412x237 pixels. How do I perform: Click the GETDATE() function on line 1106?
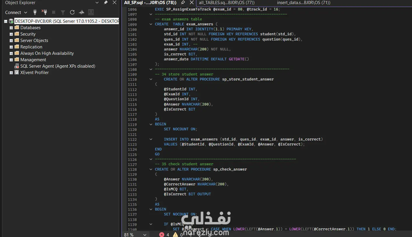[239, 59]
